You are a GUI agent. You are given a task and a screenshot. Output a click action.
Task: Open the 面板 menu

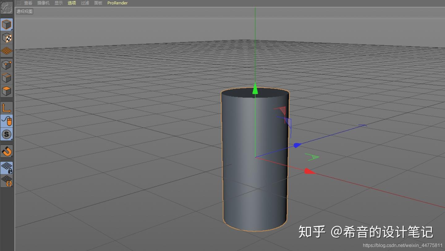[x=98, y=3]
